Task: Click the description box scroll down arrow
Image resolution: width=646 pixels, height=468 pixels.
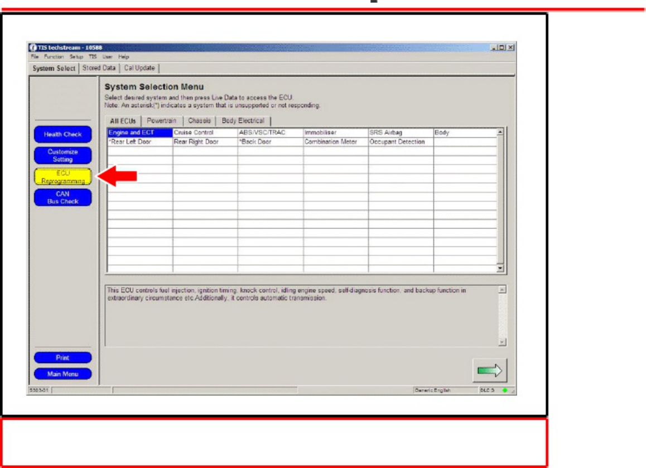Action: [x=502, y=342]
